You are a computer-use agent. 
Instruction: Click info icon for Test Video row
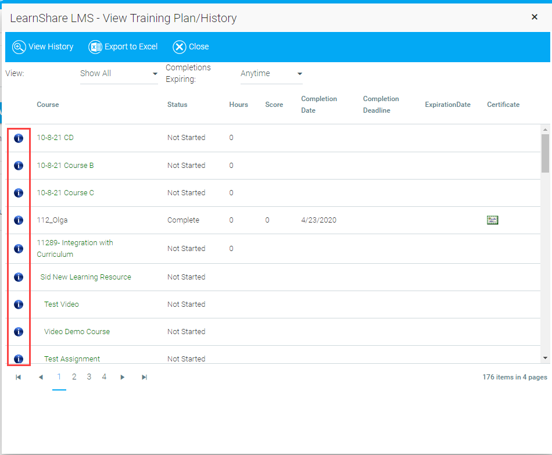coord(19,304)
